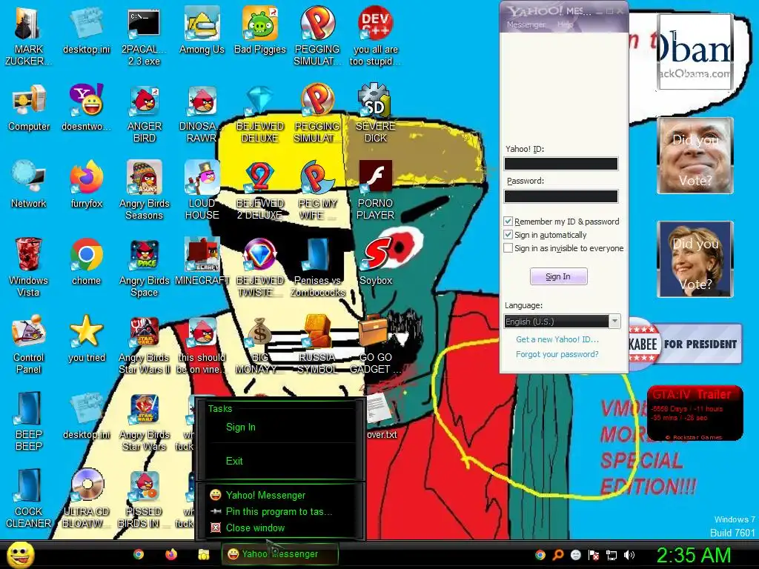
Task: Open the BEJEWED 2 DELUXE icon
Action: [260, 190]
